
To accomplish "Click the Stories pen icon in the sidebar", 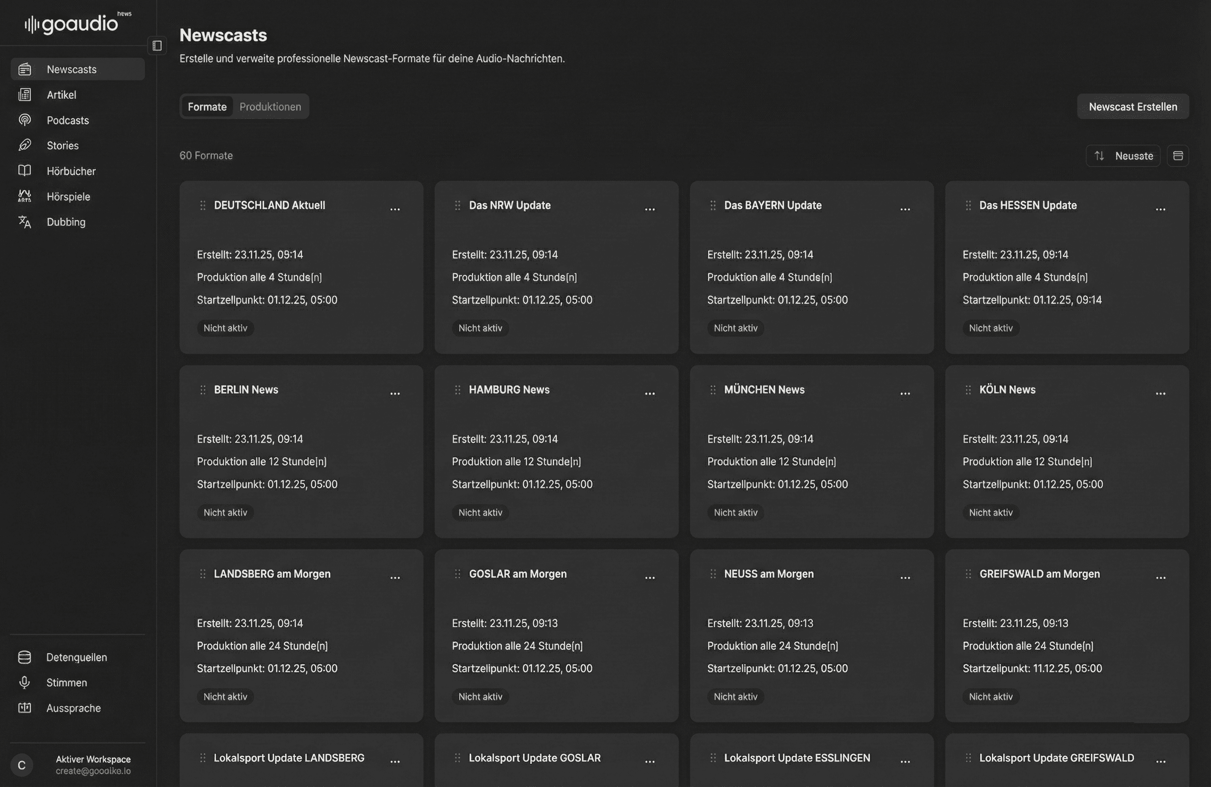I will point(25,146).
